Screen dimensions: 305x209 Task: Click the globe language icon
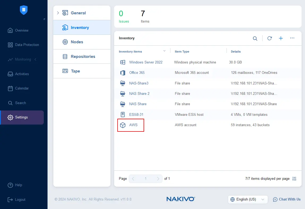[233, 199]
